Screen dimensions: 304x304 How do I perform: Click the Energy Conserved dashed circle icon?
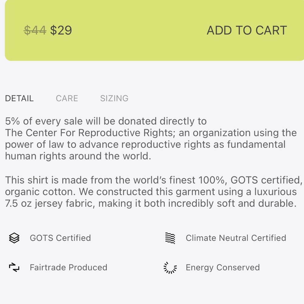click(170, 268)
